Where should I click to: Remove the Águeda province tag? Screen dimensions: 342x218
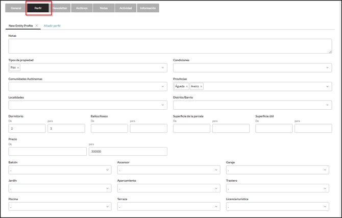187,86
